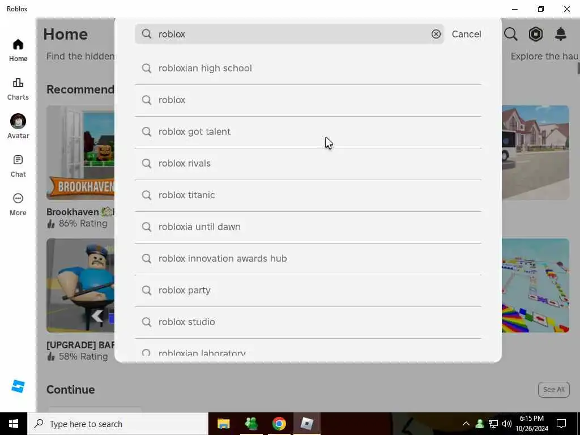The height and width of the screenshot is (435, 580).
Task: Open the Windows notification center icon
Action: [561, 424]
